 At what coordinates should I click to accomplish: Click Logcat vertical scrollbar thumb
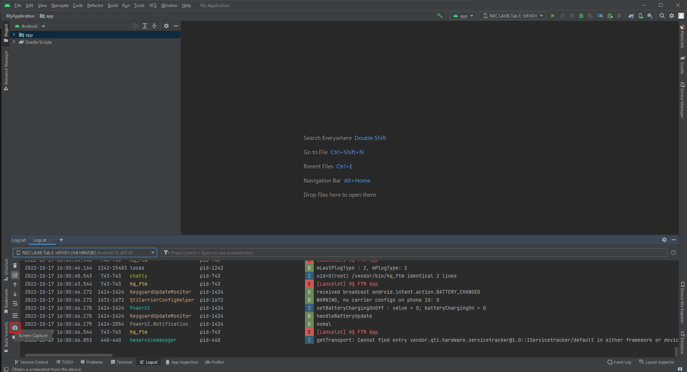coord(676,351)
